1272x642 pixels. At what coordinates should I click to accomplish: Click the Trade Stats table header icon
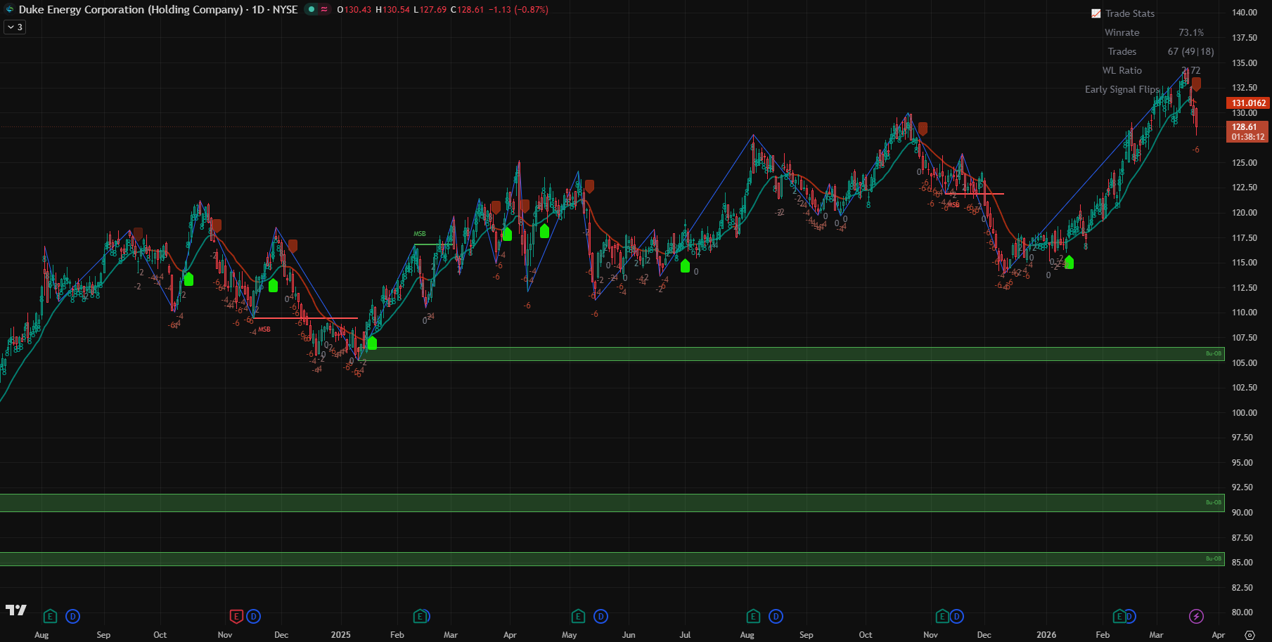pos(1096,13)
